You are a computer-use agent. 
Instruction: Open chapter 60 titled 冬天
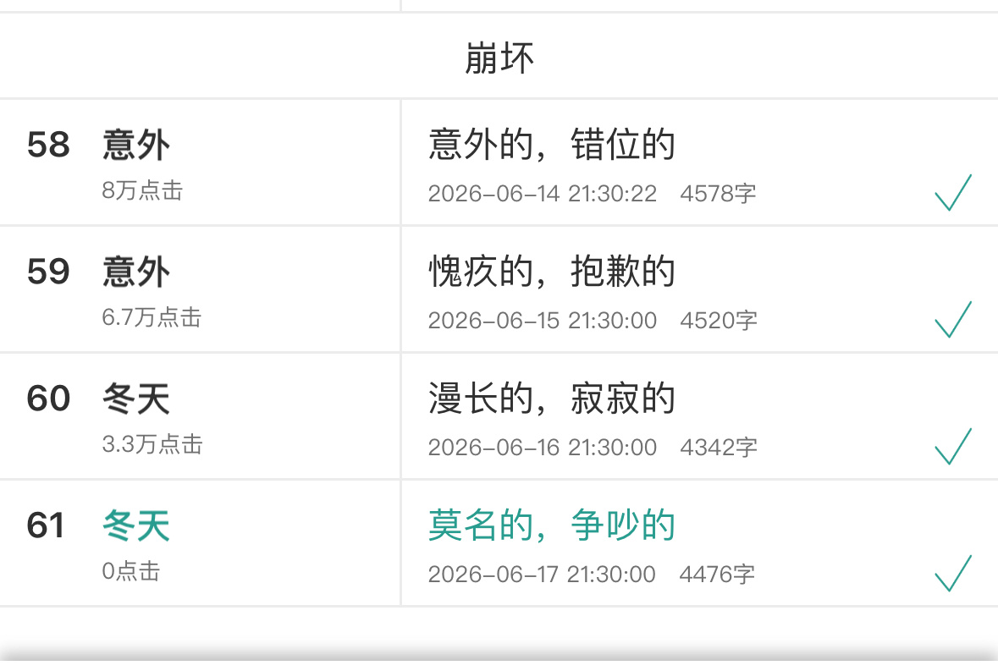(136, 399)
